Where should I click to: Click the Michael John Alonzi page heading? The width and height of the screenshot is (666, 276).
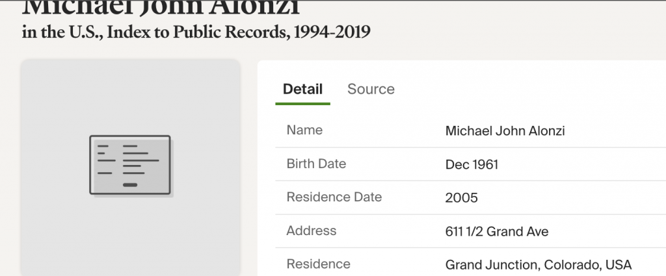pyautogui.click(x=161, y=8)
